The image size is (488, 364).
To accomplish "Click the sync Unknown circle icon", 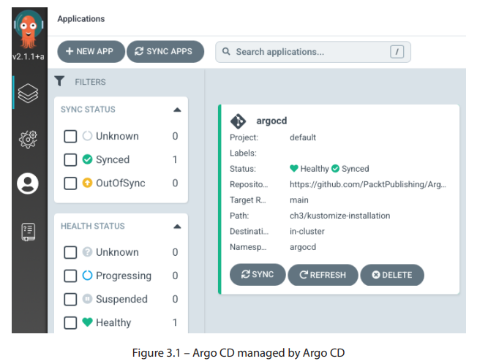I will (x=88, y=136).
